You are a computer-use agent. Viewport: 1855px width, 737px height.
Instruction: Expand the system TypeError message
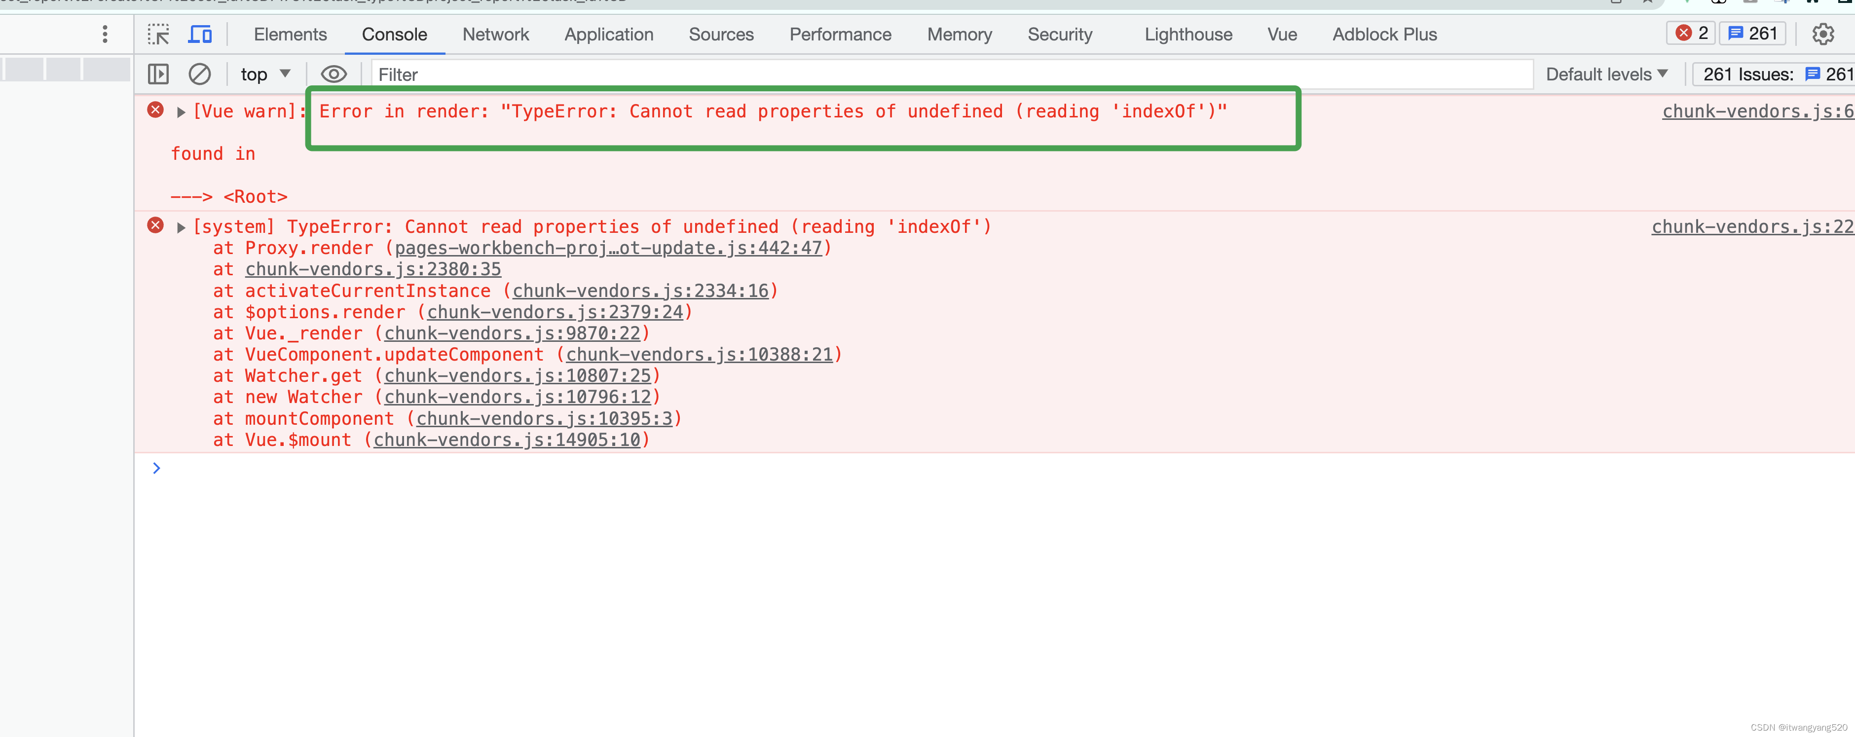point(181,227)
